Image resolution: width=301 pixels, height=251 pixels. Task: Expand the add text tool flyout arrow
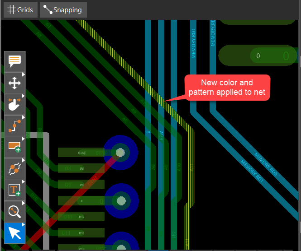[x=24, y=181]
